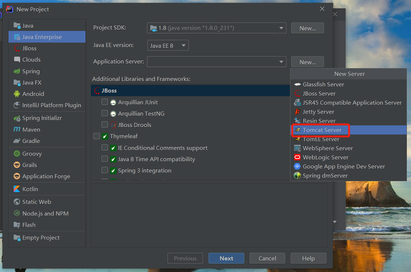
Task: Click the Cancel button
Action: 267,259
